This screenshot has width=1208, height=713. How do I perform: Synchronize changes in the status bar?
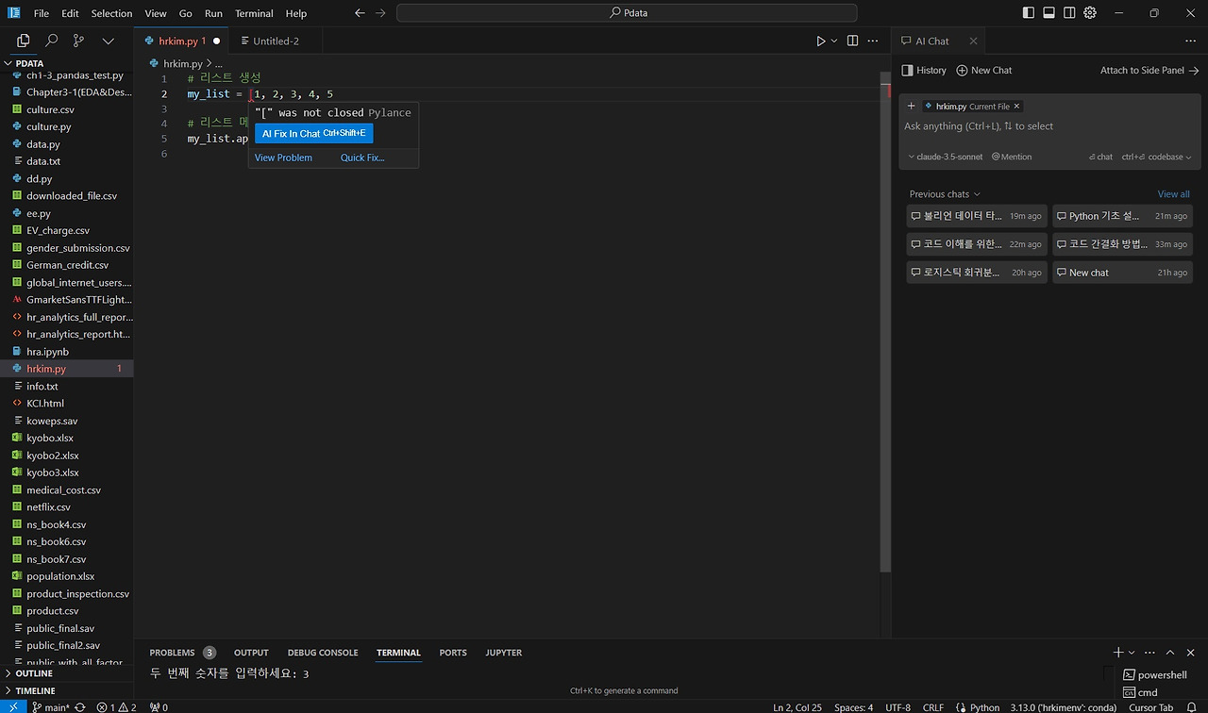click(x=80, y=707)
